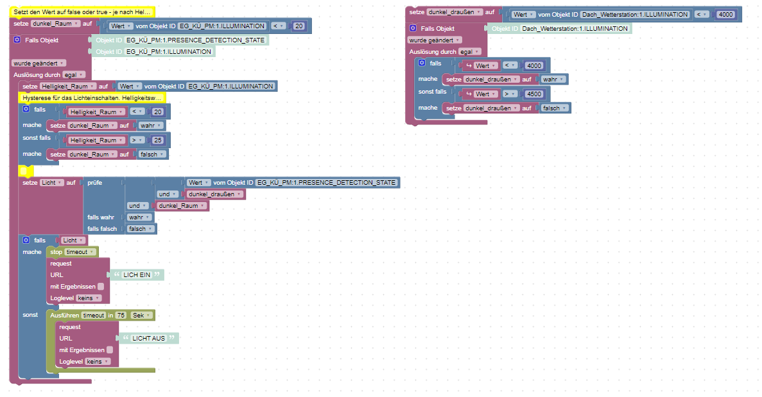Open Loglevel keins dropdown under LICH EIN request
This screenshot has width=762, height=397.
(x=89, y=298)
